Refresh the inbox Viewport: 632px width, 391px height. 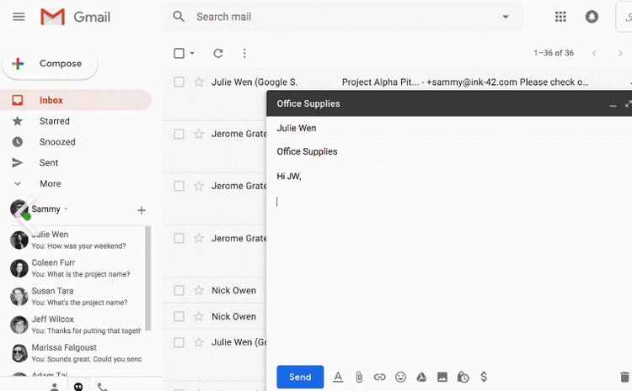pos(218,53)
